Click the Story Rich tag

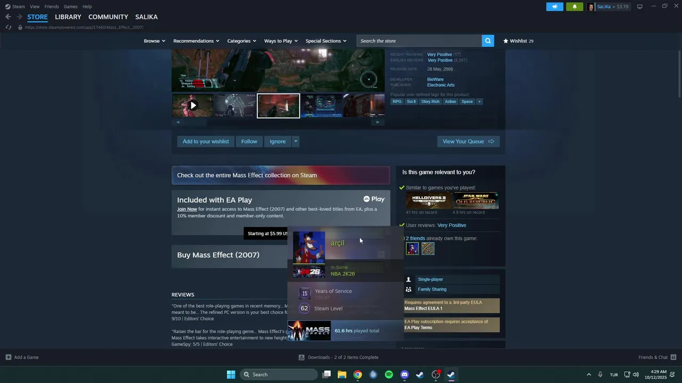[x=431, y=102]
